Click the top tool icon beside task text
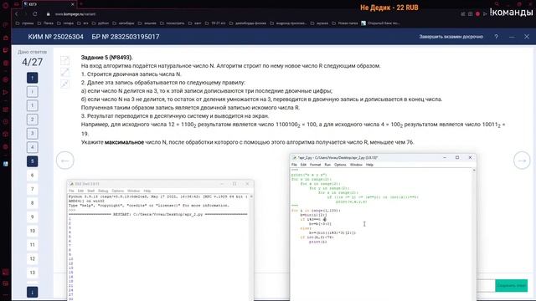The width and height of the screenshot is (536, 301). [64, 60]
